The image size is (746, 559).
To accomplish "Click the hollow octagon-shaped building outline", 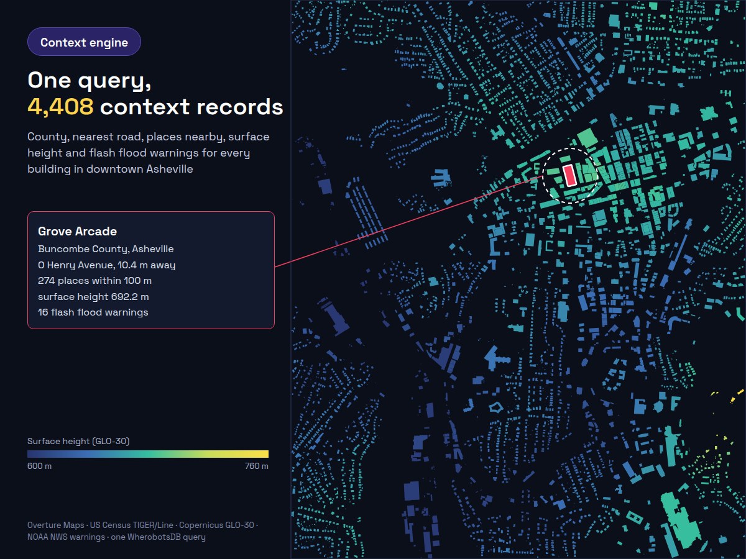I will 495,407.
